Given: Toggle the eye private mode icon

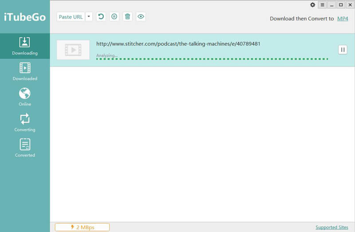Looking at the screenshot, I should pos(141,16).
